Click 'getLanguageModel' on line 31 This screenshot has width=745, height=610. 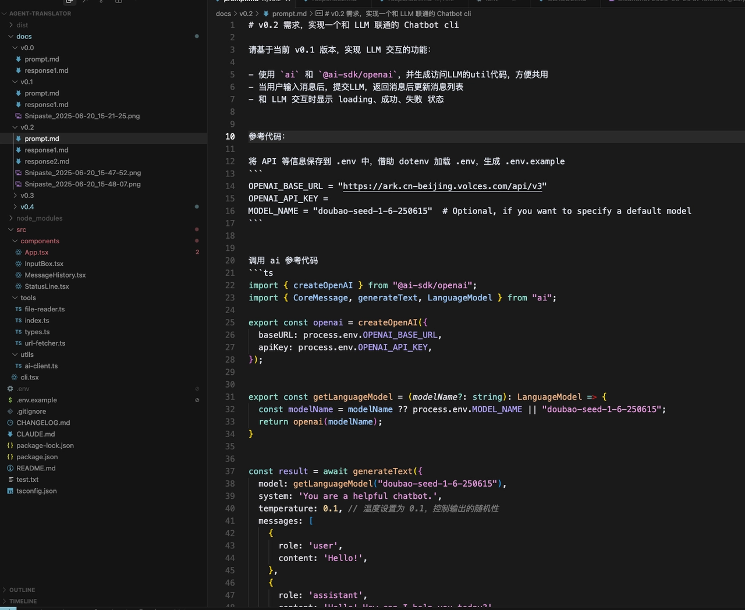pos(353,397)
